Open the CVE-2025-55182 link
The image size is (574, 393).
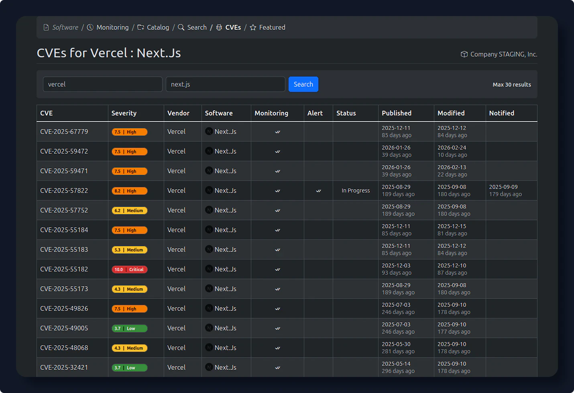click(x=64, y=269)
